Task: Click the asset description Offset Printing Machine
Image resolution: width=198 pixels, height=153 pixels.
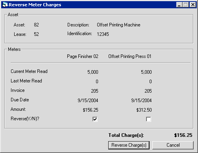Action: 118,25
